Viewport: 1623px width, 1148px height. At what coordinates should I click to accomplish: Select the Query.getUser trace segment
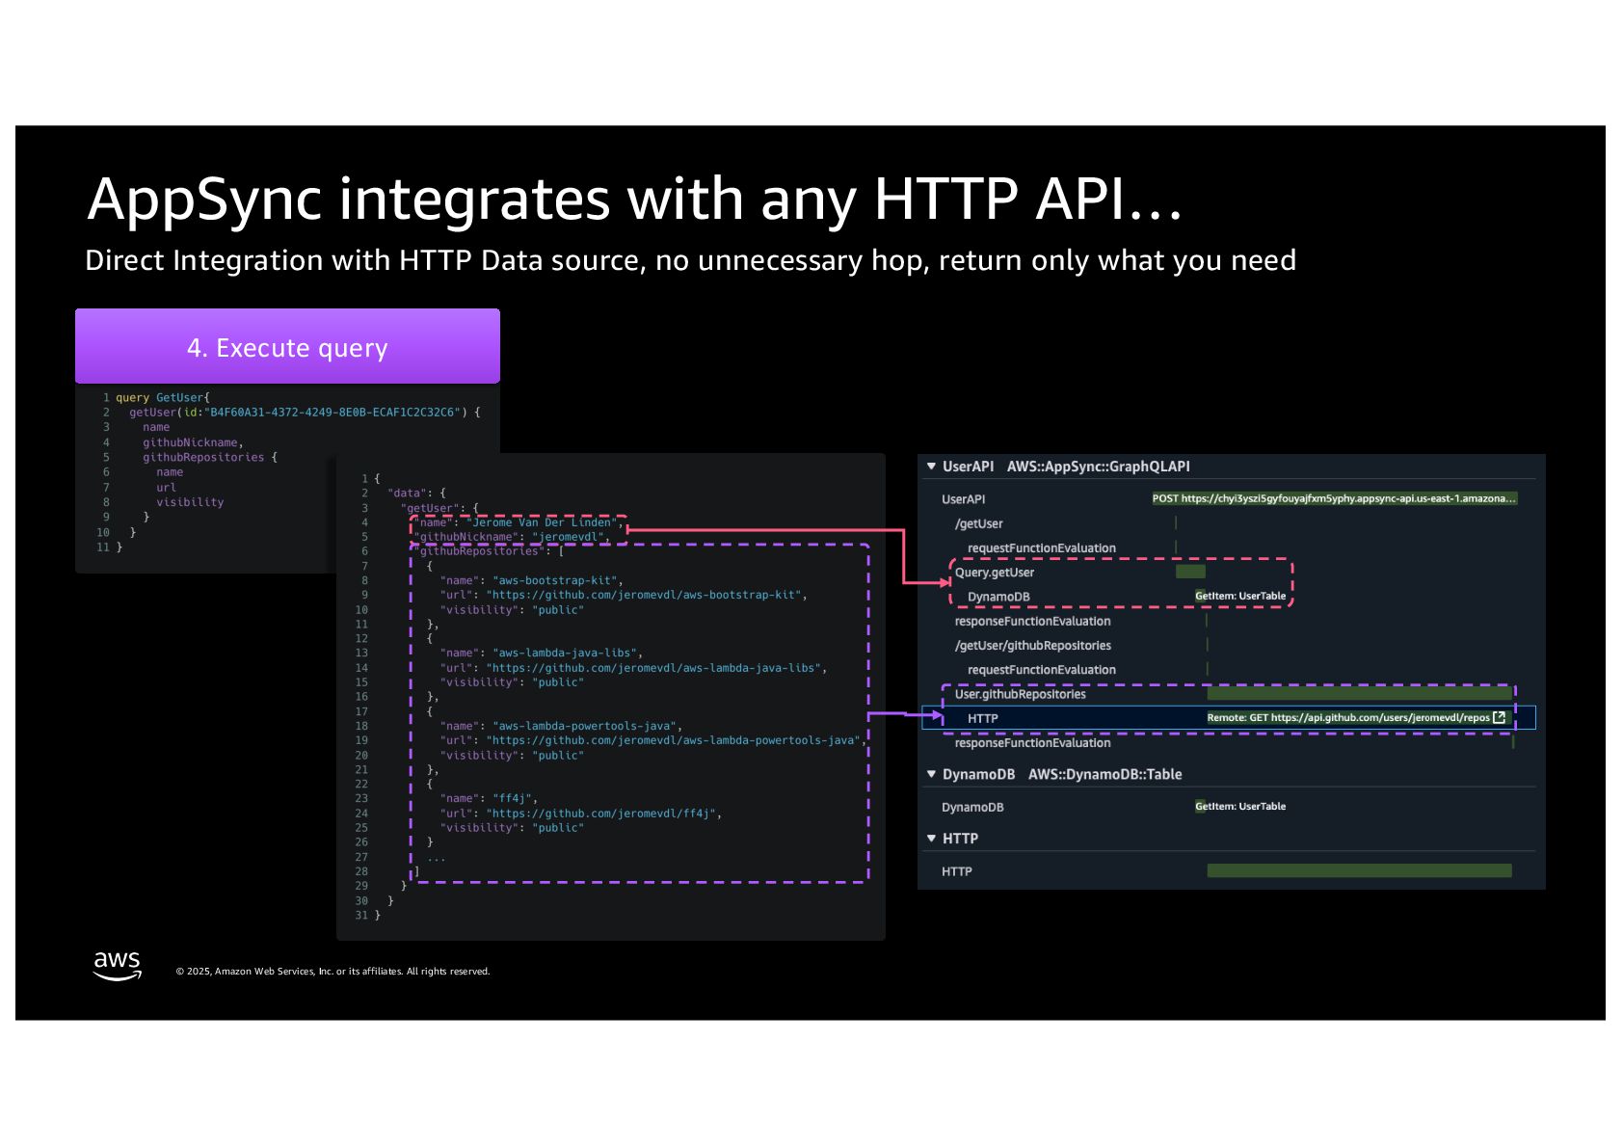tap(994, 573)
